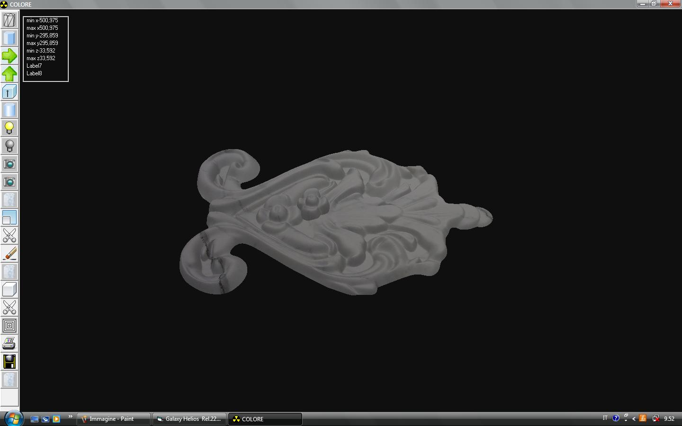
Task: Click the second camera icon above the faded cube
Action: click(x=9, y=182)
